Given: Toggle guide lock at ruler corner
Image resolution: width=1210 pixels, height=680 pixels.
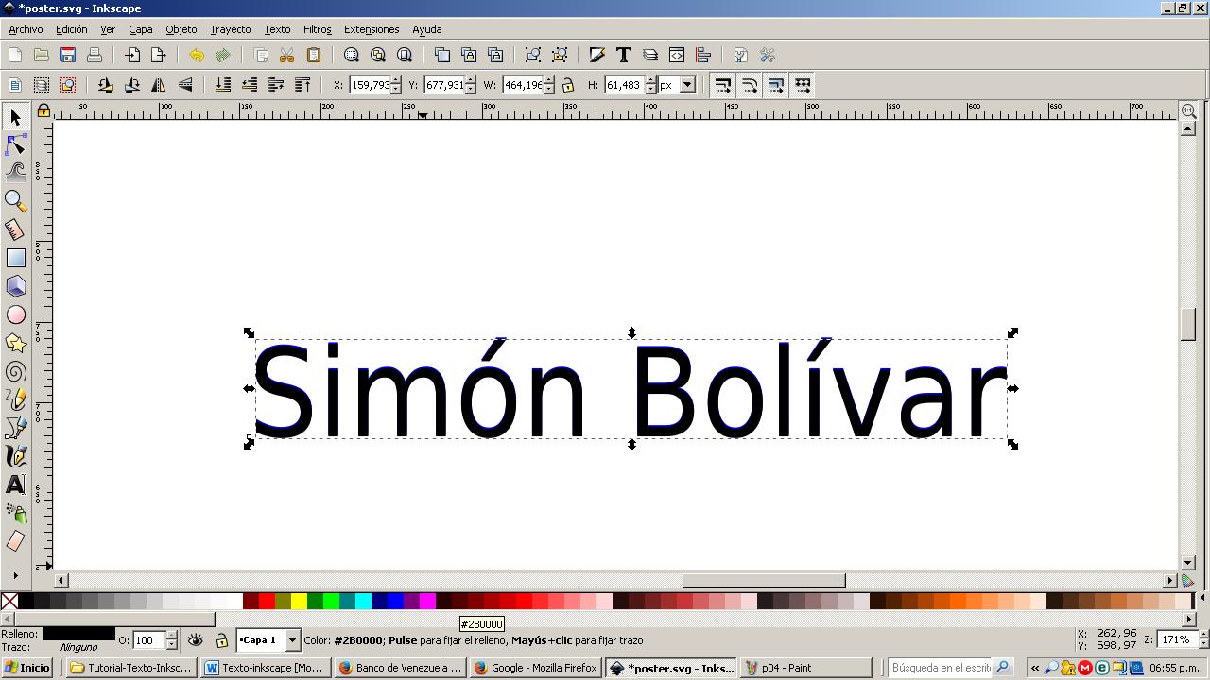Looking at the screenshot, I should point(43,111).
